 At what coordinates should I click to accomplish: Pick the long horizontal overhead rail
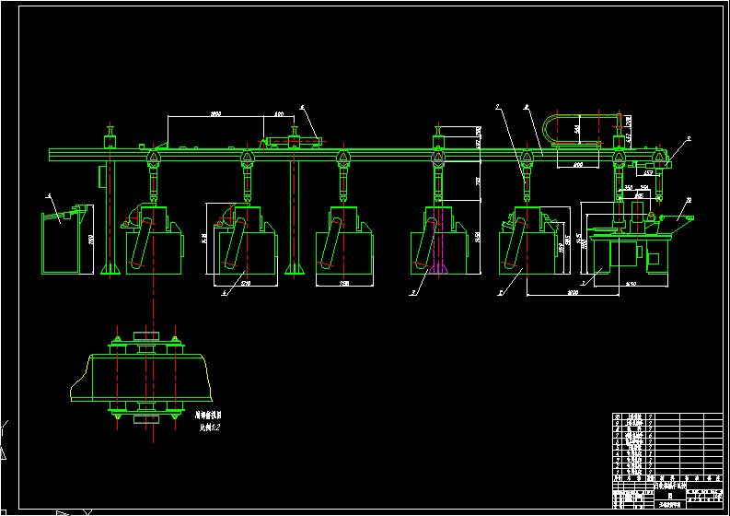(x=357, y=155)
